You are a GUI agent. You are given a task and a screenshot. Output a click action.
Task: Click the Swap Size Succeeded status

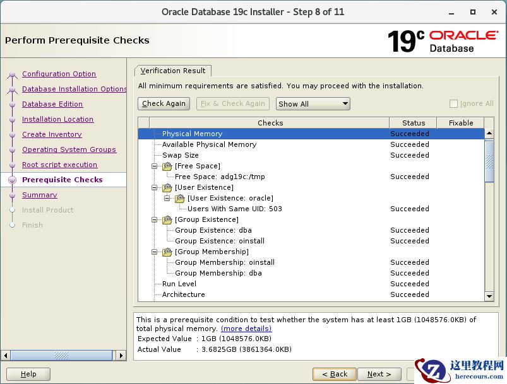click(x=410, y=155)
